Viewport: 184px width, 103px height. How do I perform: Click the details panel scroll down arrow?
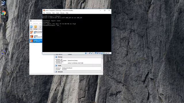click(x=102, y=72)
